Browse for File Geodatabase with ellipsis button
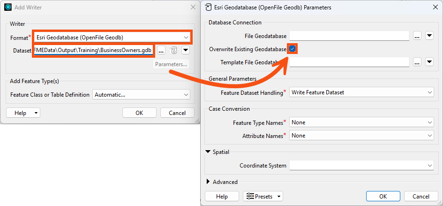443x206 pixels. [x=417, y=36]
